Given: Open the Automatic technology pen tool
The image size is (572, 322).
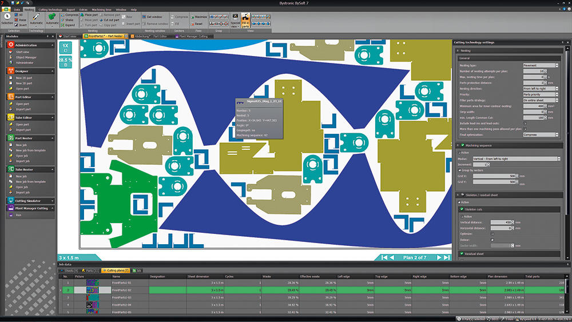Looking at the screenshot, I should tap(36, 19).
